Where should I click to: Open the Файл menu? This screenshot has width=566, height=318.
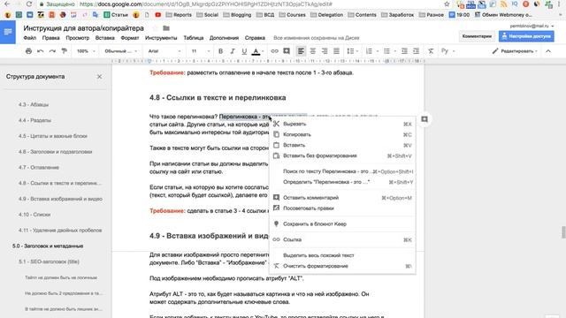pos(29,38)
